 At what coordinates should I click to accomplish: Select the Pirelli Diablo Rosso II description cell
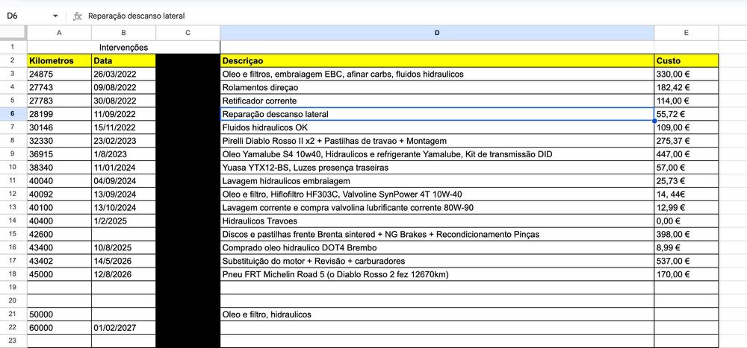point(437,141)
